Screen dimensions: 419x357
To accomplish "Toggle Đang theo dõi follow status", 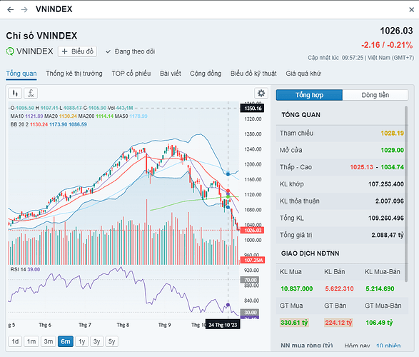I will pos(131,51).
